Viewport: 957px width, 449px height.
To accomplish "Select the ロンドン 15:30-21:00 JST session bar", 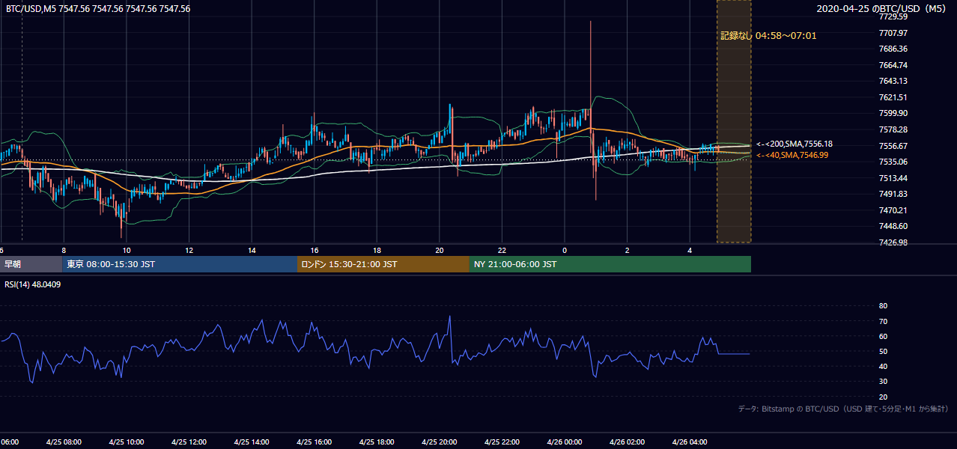I will coord(383,264).
